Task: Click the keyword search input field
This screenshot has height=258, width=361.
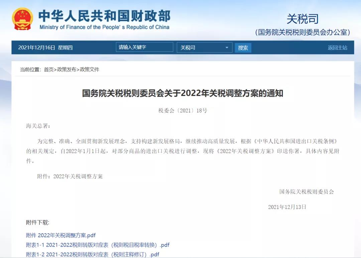Action: pyautogui.click(x=144, y=47)
